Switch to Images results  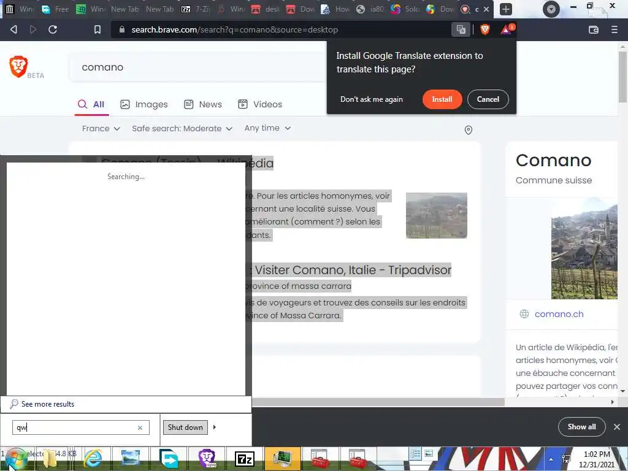[x=144, y=104]
